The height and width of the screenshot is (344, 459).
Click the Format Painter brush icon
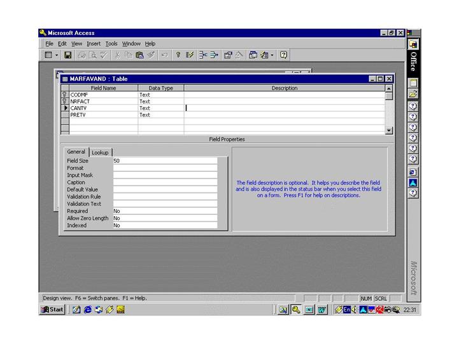point(151,55)
